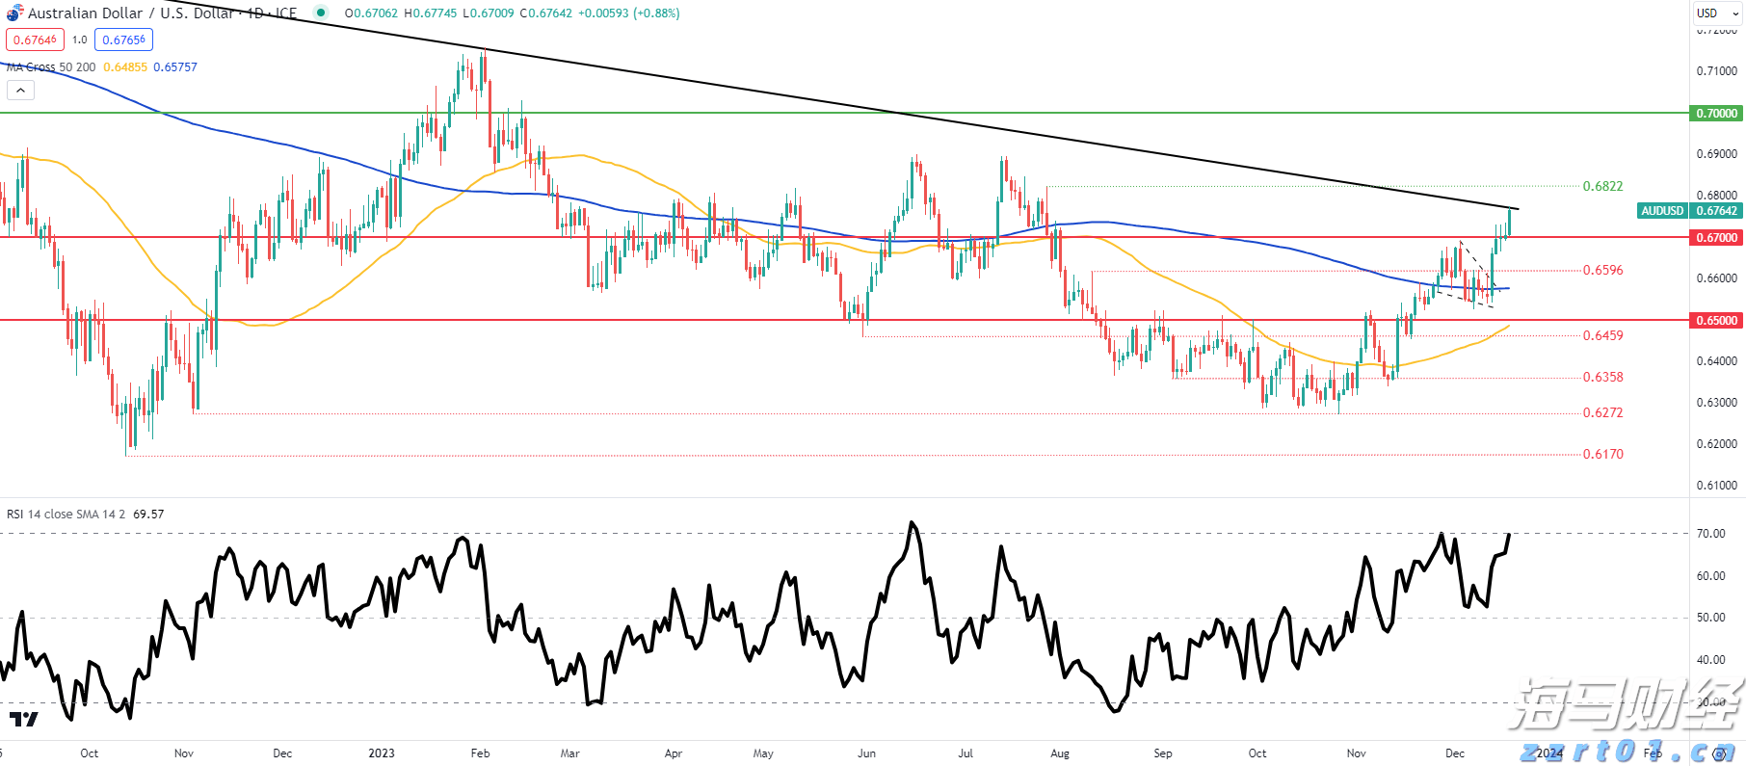Click the blue buy price button 0.67656
1746x766 pixels.
pyautogui.click(x=123, y=40)
